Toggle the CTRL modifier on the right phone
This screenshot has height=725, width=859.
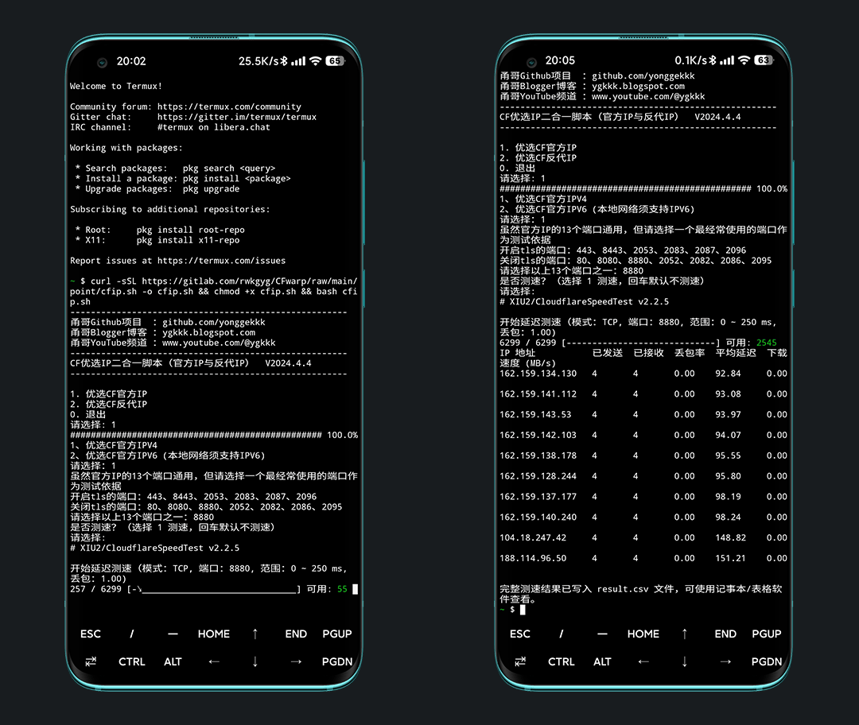[562, 661]
